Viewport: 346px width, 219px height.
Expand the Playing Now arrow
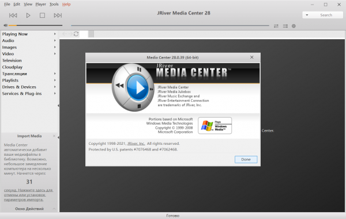point(55,34)
